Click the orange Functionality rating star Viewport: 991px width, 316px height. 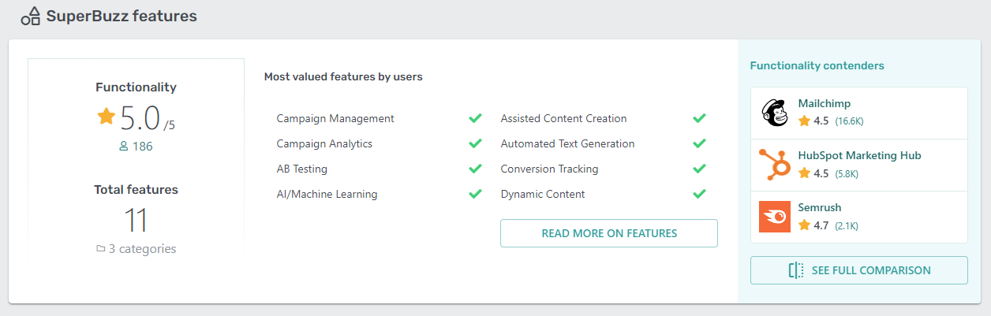coord(107,117)
